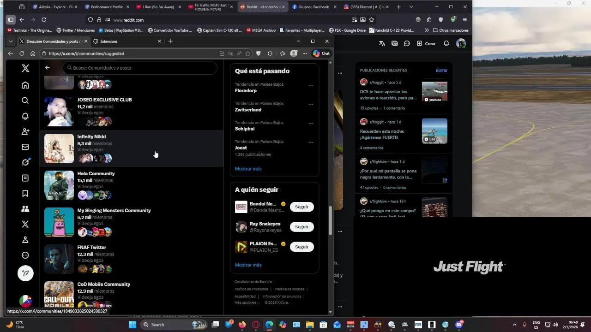Click the X logo above the sidebar

click(x=25, y=68)
